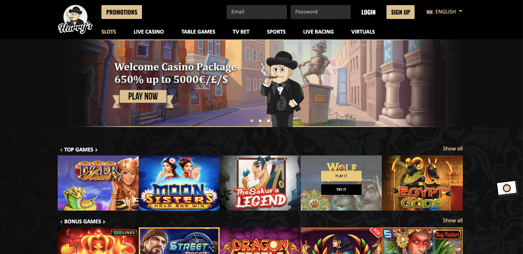
Task: Open the Moon Sisters game thumbnail
Action: click(x=179, y=183)
